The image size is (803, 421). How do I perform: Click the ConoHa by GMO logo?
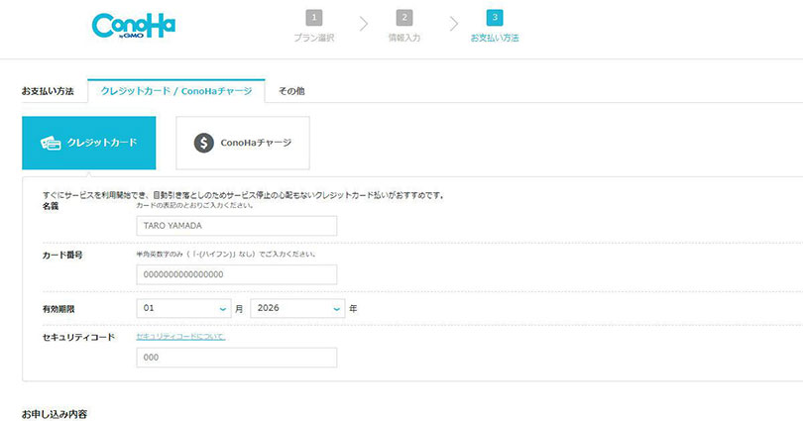(134, 26)
